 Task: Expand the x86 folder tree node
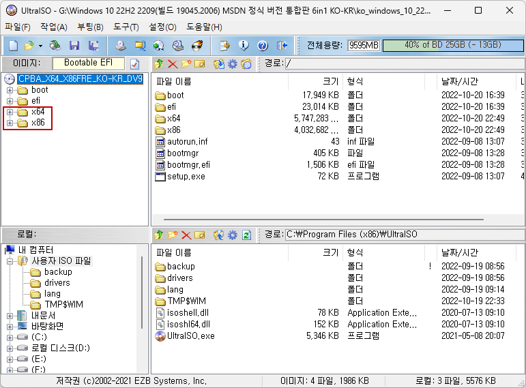click(x=10, y=123)
